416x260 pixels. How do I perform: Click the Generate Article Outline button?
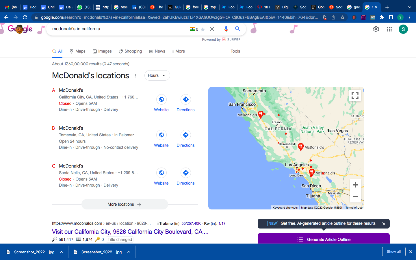click(324, 239)
